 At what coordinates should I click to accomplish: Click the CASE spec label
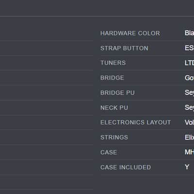(109, 152)
